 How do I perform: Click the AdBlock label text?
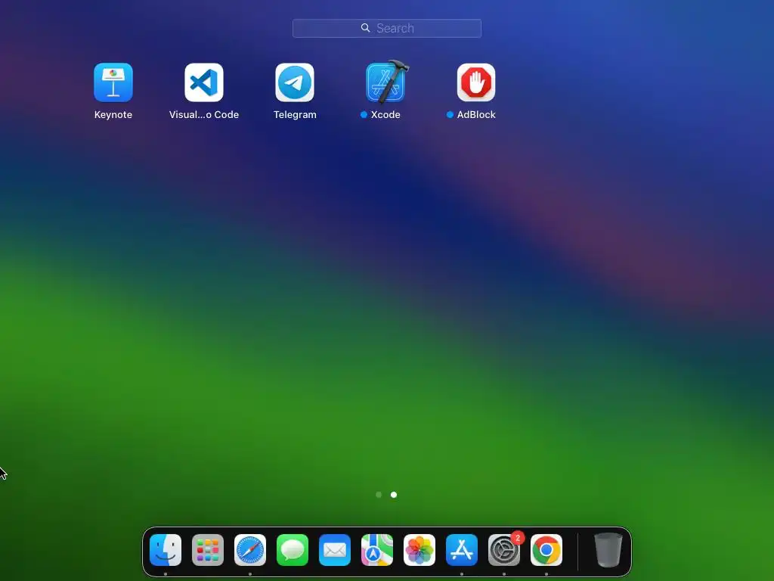tap(476, 115)
